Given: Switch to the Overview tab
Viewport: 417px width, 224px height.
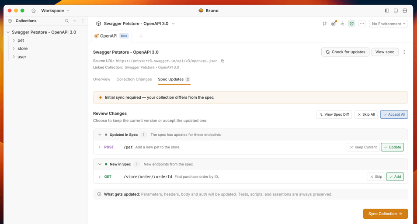Looking at the screenshot, I should (101, 79).
